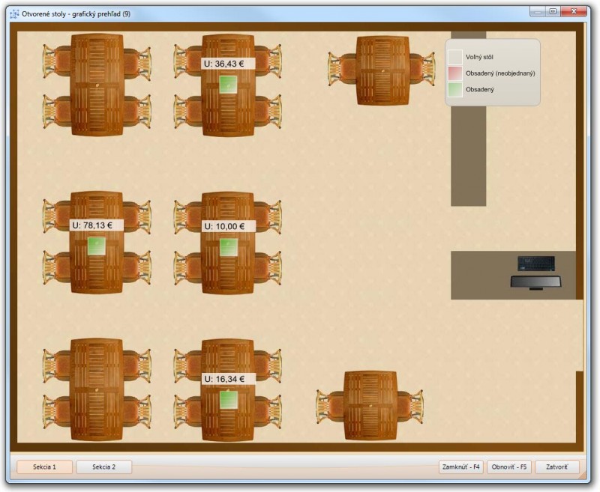The height and width of the screenshot is (492, 600).
Task: Switch to Sekcia 2 tab
Action: pyautogui.click(x=104, y=467)
